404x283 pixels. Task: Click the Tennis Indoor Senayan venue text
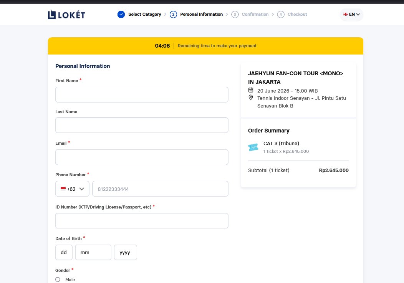(301, 102)
